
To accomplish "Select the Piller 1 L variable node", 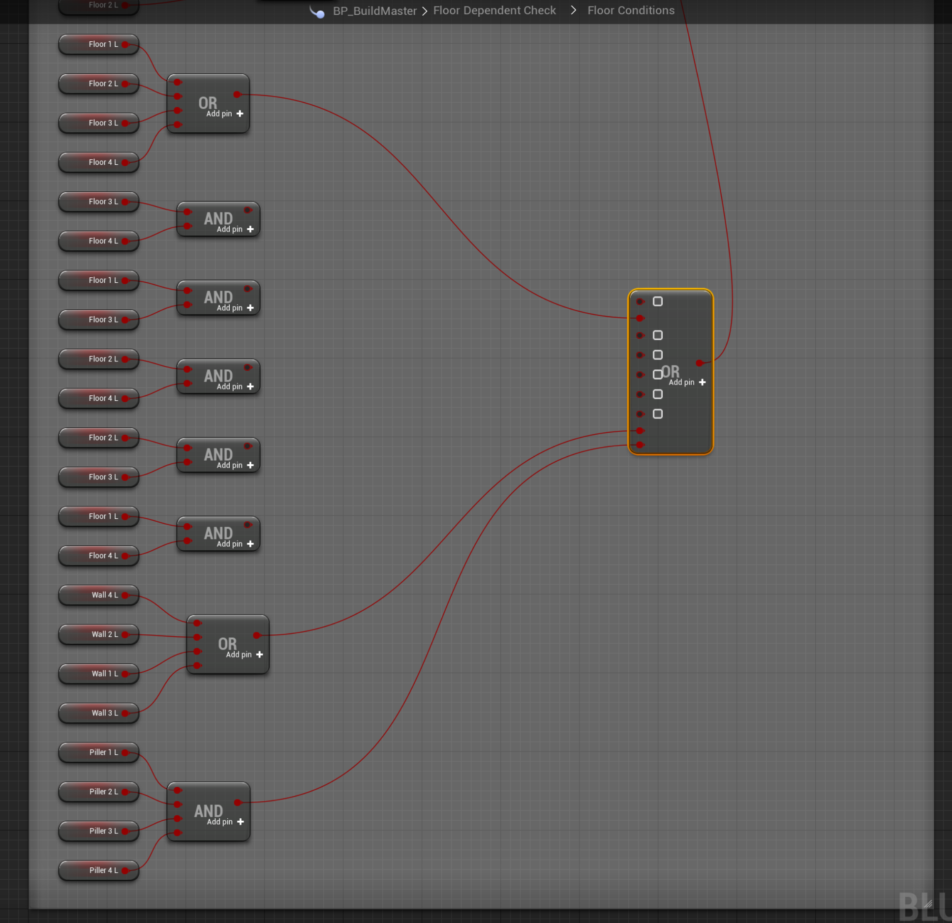I will (98, 752).
